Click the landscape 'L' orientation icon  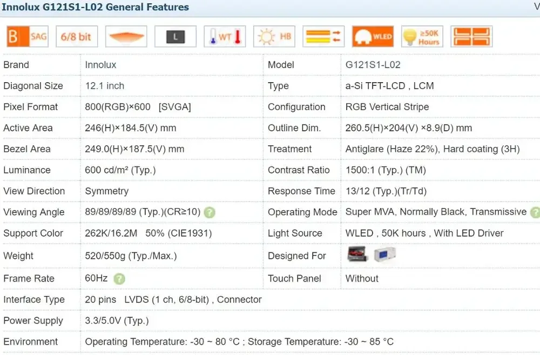click(x=175, y=37)
